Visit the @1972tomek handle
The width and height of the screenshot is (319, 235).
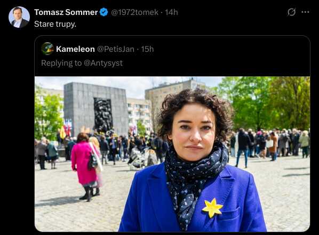pos(134,12)
